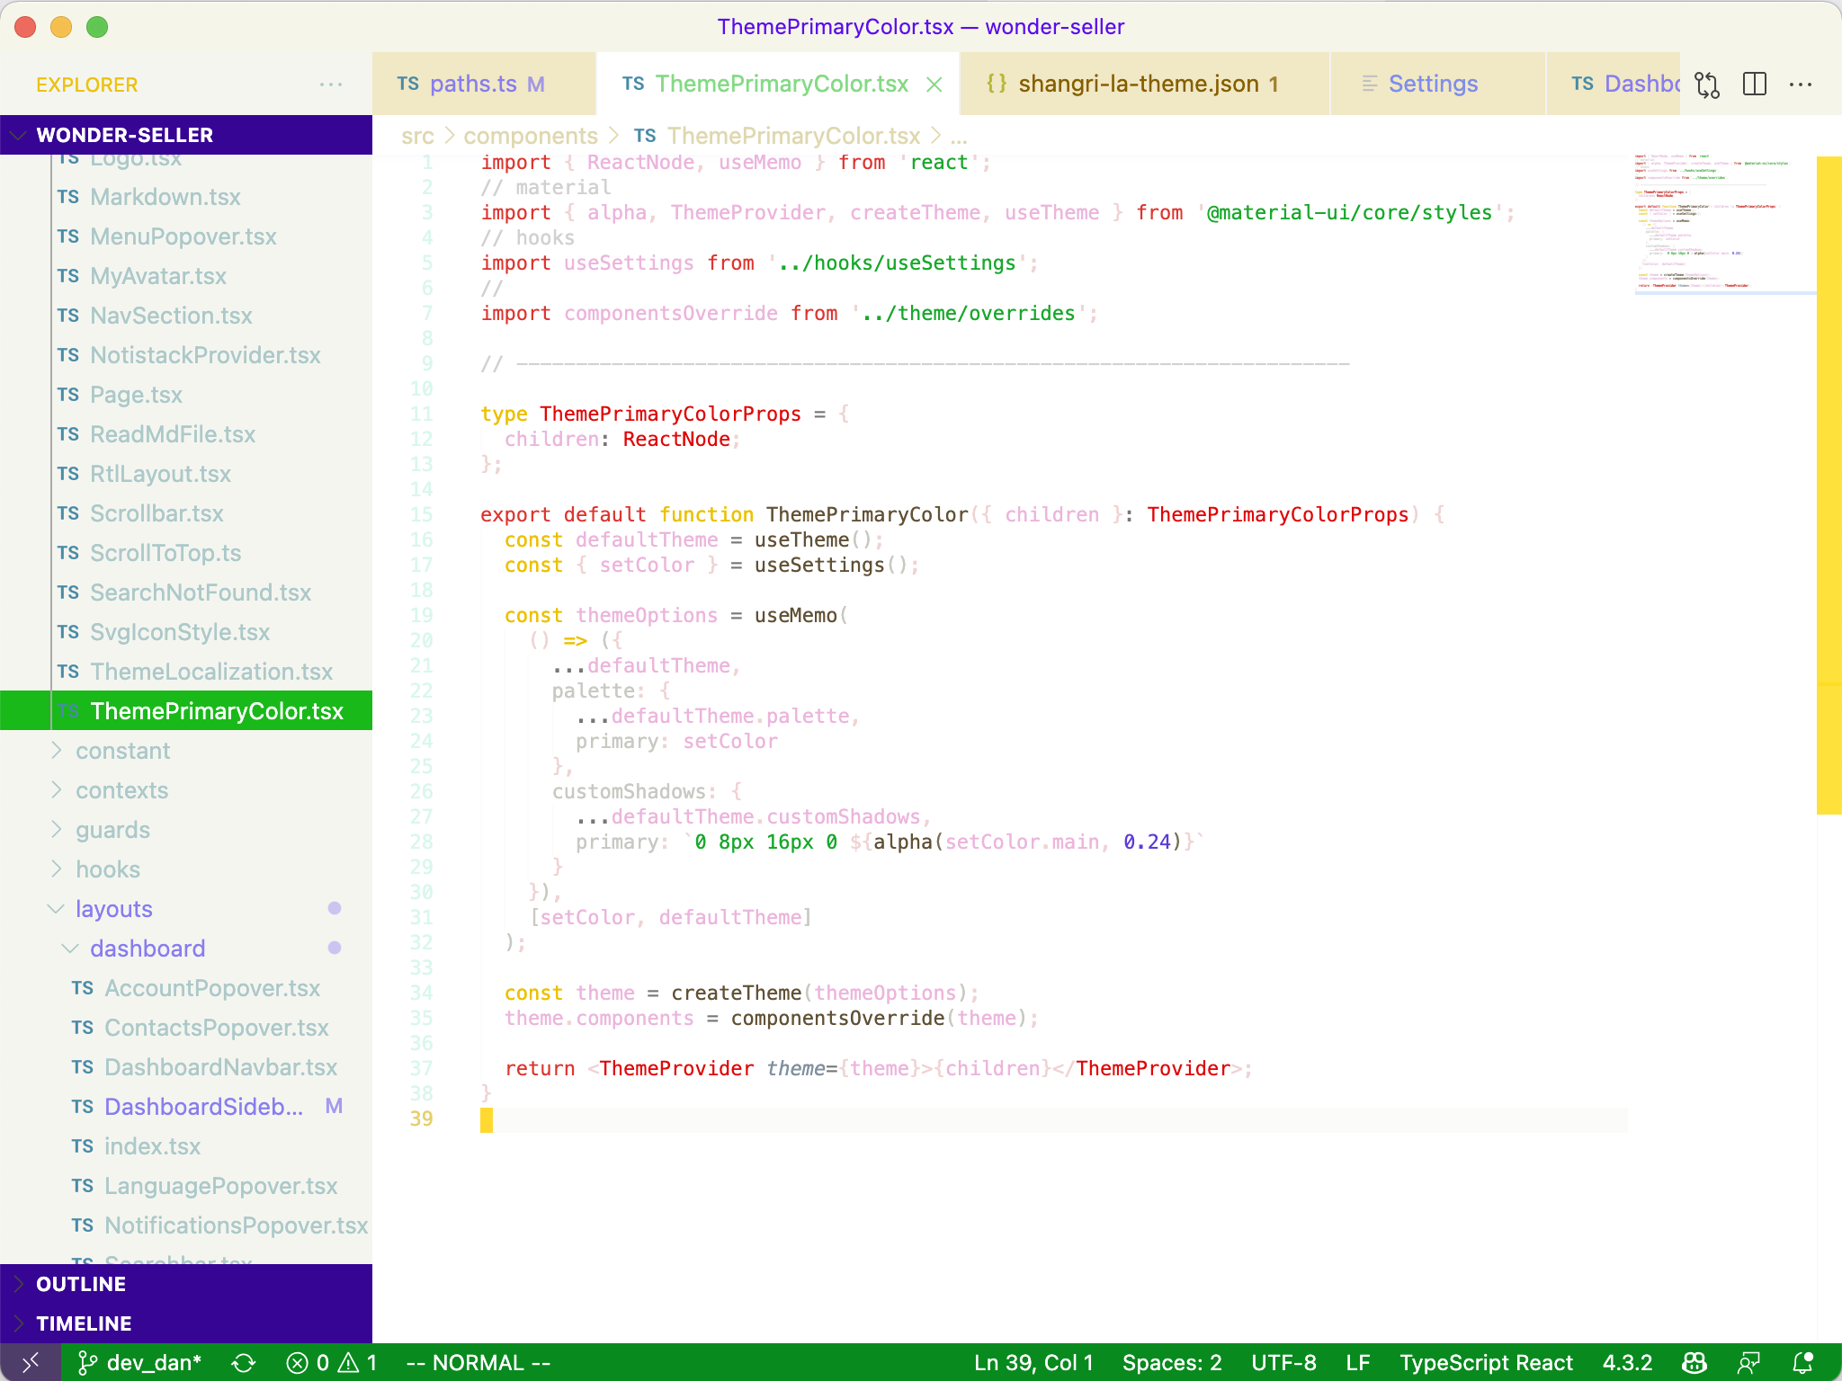Click the remote window icon in status bar
The width and height of the screenshot is (1842, 1381).
[x=30, y=1363]
